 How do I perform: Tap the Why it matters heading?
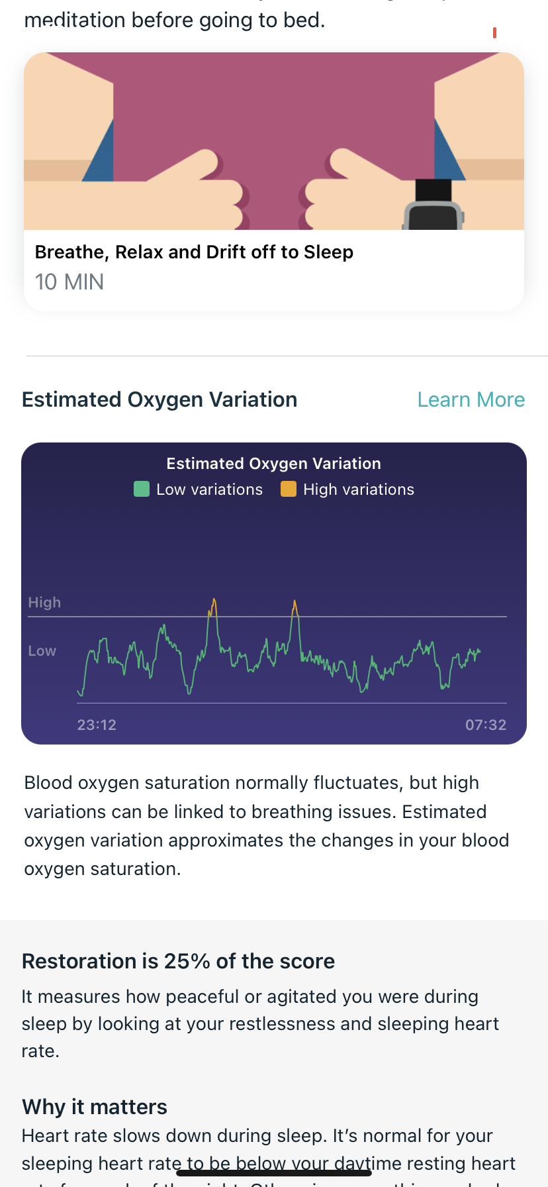click(x=95, y=1107)
